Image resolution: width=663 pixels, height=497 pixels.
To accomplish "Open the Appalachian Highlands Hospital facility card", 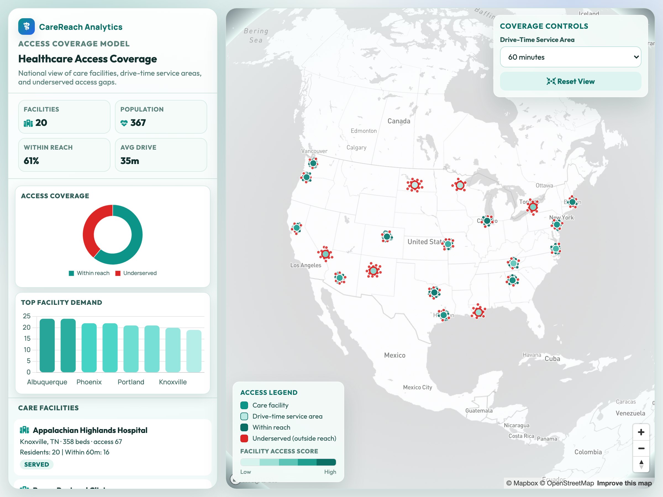I will [x=113, y=447].
